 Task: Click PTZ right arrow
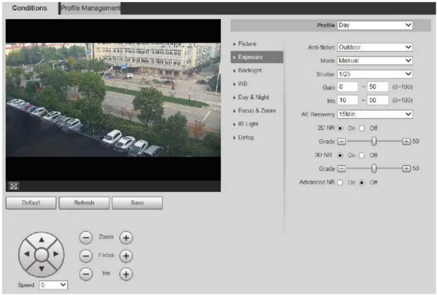pos(56,254)
